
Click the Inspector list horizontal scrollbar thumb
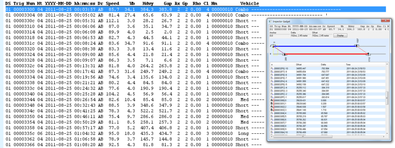pyautogui.click(x=303, y=136)
